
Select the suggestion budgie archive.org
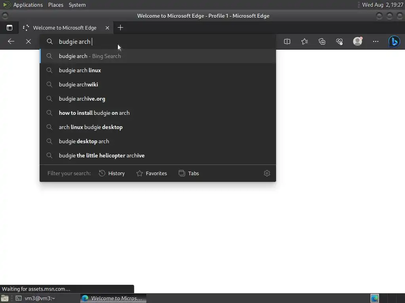click(158, 99)
